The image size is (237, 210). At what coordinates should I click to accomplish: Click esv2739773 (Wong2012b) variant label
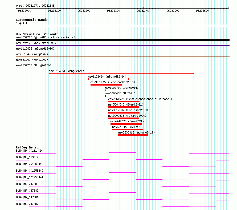[66, 71]
